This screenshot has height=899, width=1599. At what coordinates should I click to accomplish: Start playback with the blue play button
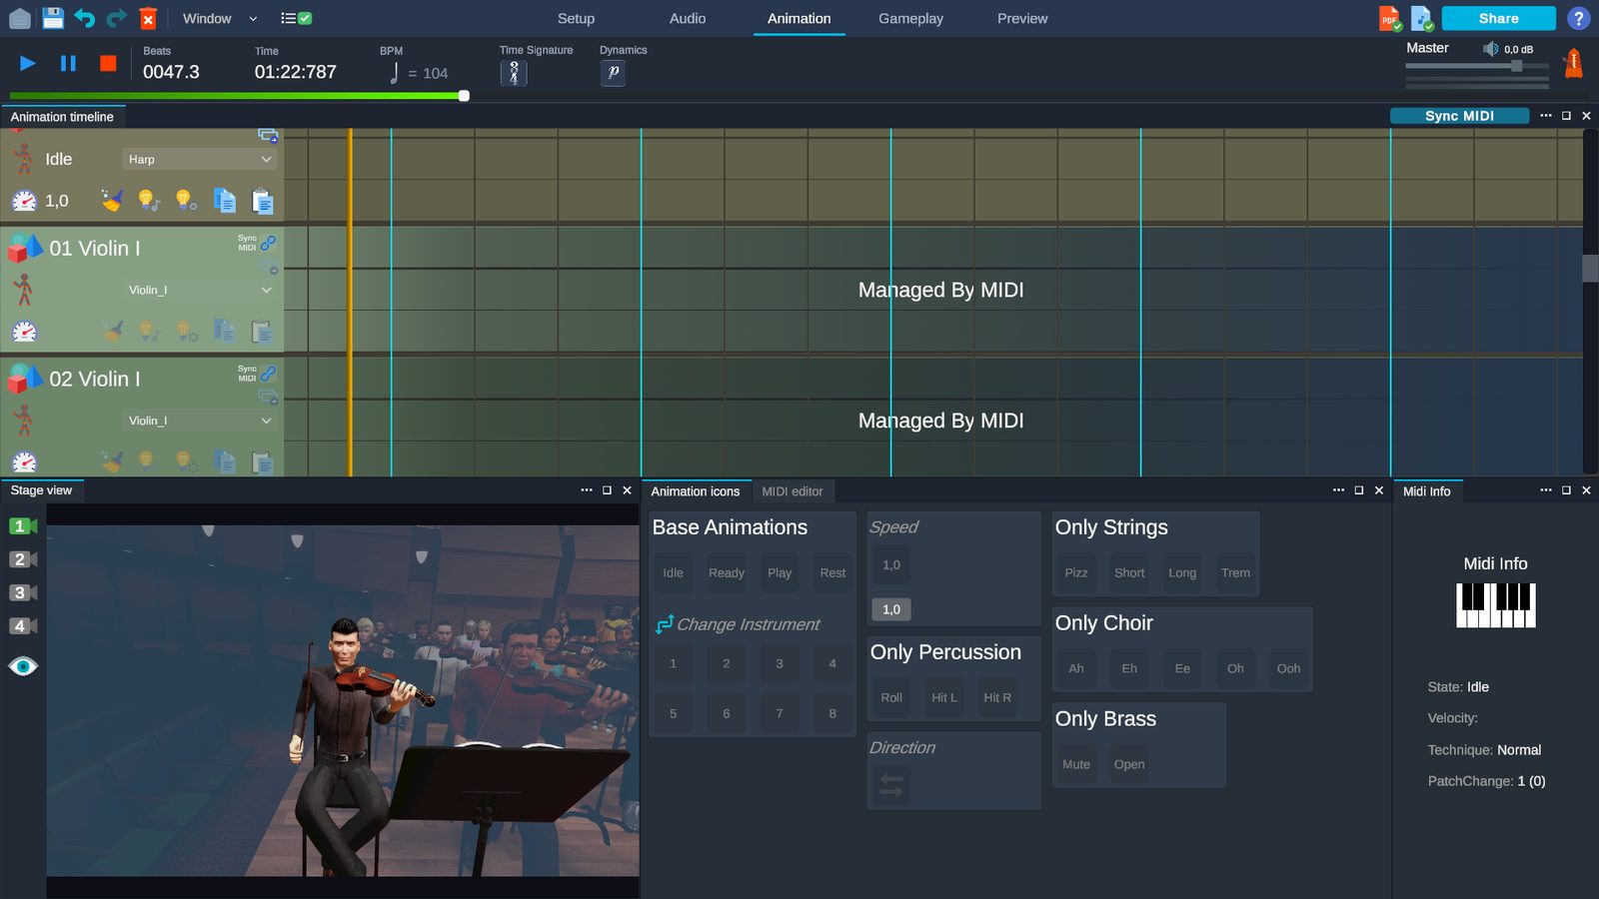point(28,63)
